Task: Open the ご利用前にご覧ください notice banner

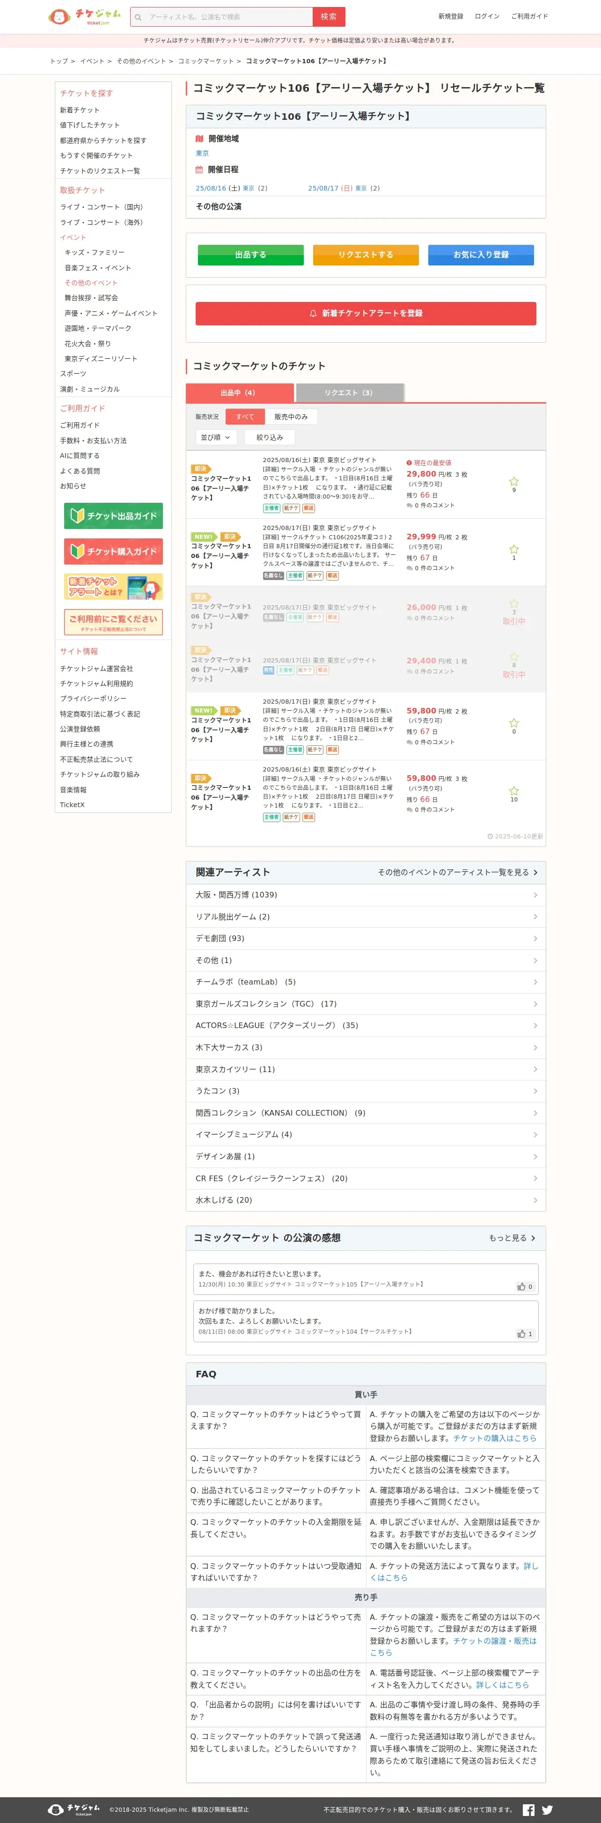Action: pyautogui.click(x=113, y=622)
